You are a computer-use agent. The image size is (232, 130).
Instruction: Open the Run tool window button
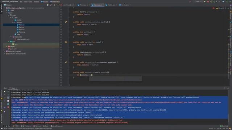tap(7, 126)
